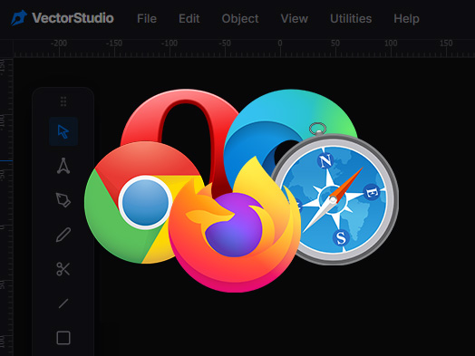The image size is (475, 356).
Task: Open the View menu
Action: click(x=294, y=19)
